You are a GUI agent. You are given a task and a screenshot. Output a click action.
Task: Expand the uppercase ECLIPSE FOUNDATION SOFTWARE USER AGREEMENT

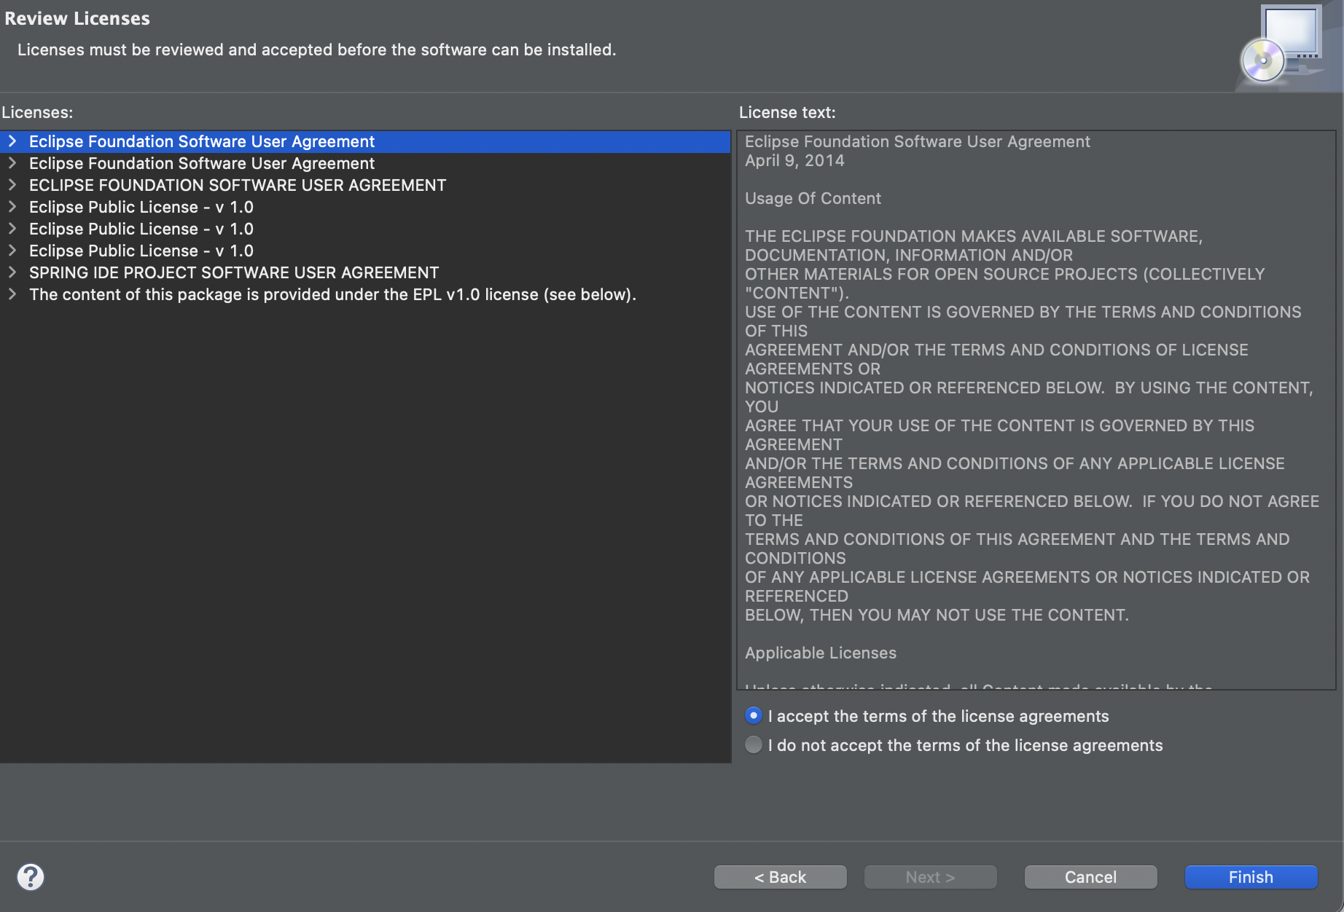(12, 185)
